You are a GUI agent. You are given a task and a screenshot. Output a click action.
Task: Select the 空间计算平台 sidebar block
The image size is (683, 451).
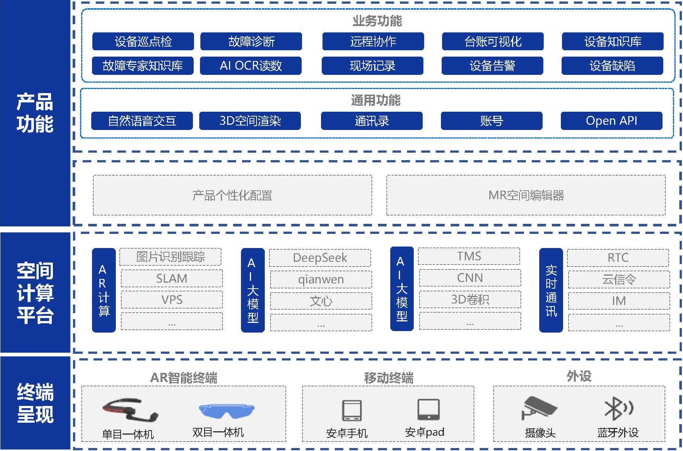tap(35, 292)
